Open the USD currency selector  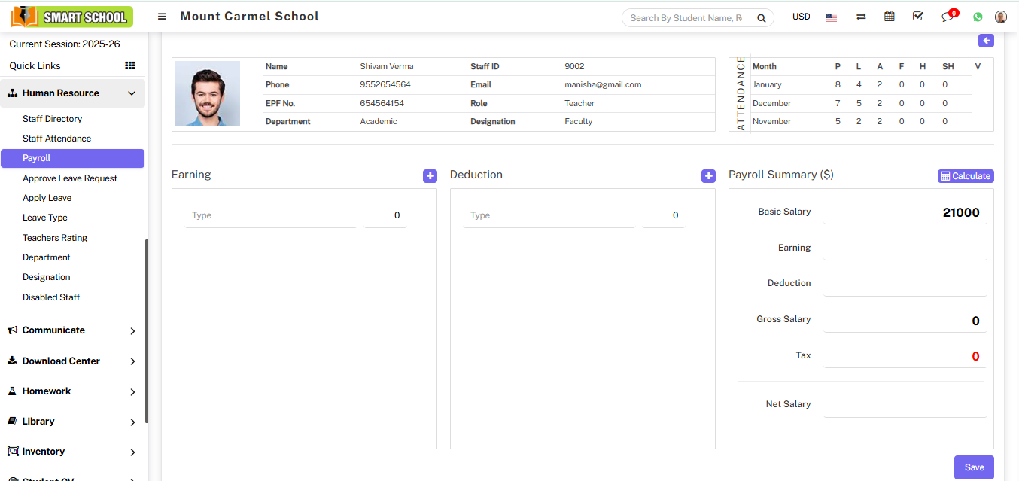coord(802,17)
